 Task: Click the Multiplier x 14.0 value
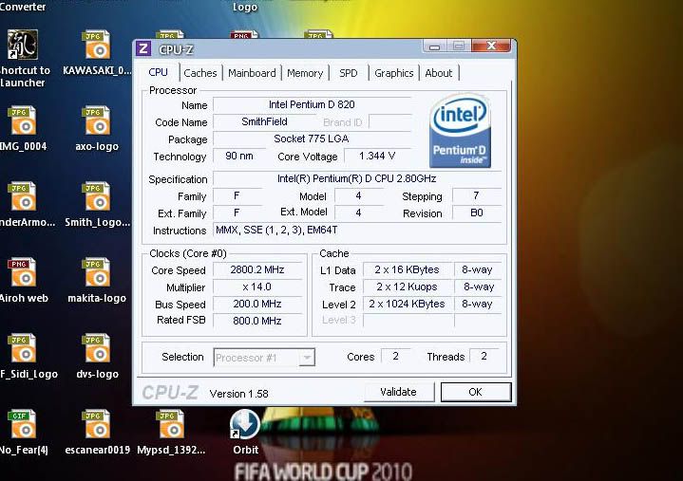(x=257, y=287)
